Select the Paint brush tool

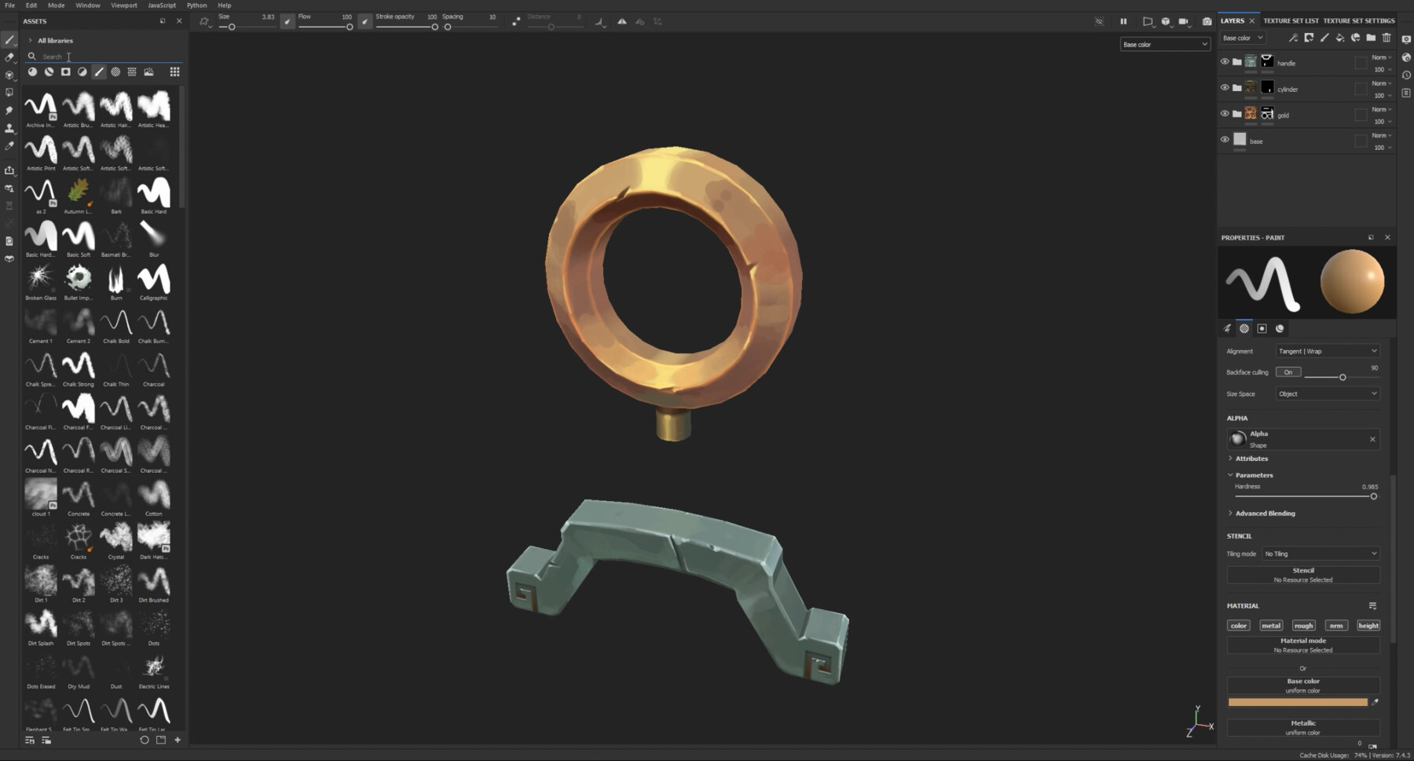point(9,39)
